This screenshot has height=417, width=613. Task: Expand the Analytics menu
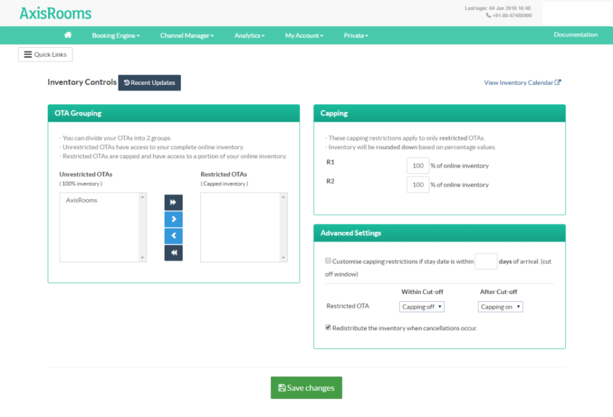(x=250, y=36)
